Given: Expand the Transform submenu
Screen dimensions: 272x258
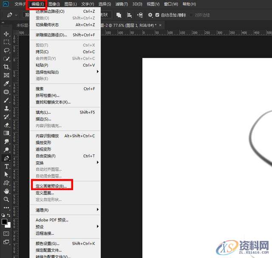Looking at the screenshot, I should coord(65,163).
